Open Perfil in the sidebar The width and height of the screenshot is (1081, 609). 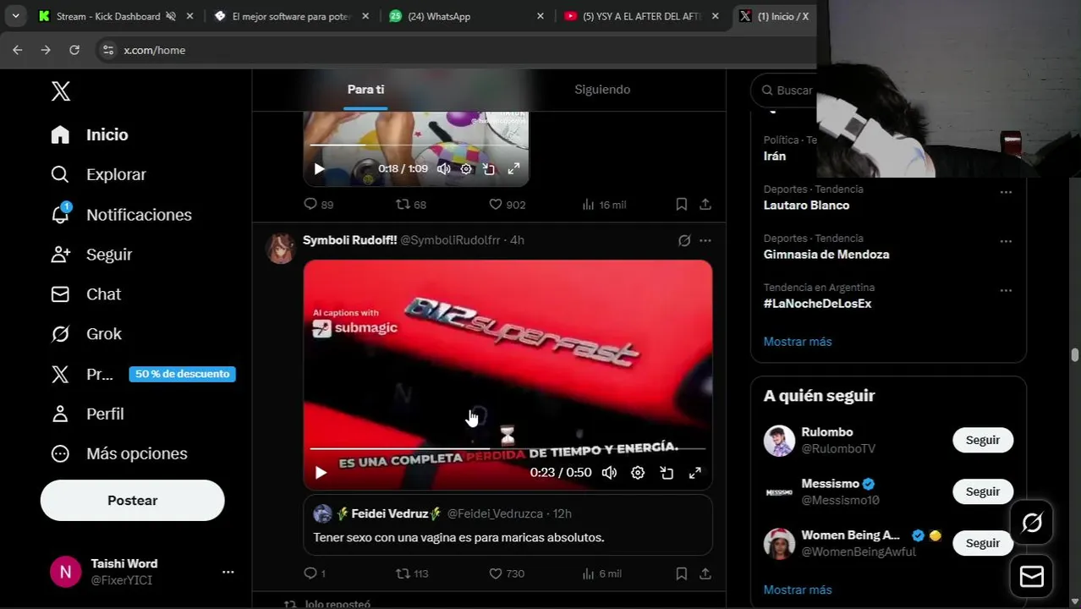pos(87,414)
